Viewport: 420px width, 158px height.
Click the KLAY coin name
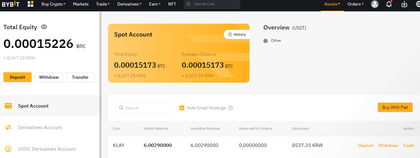118,145
